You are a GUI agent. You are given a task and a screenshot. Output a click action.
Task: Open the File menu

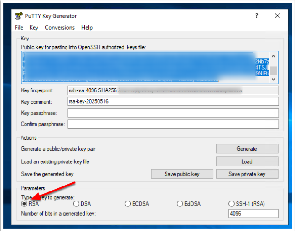point(19,28)
